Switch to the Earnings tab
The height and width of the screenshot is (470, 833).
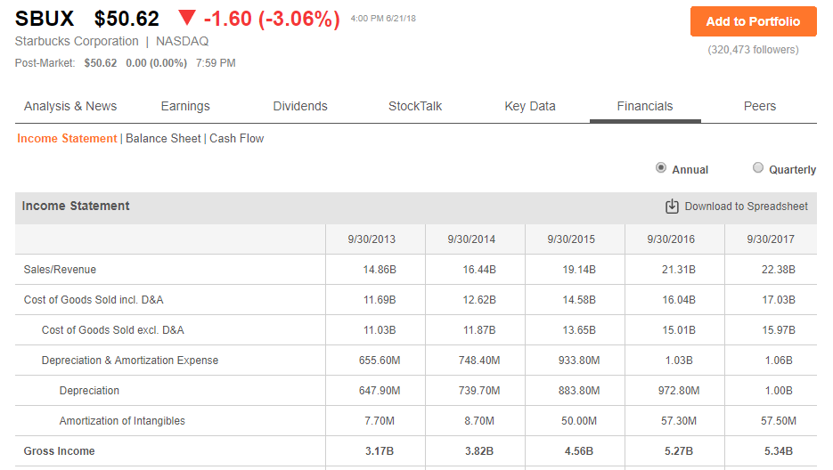tap(185, 106)
